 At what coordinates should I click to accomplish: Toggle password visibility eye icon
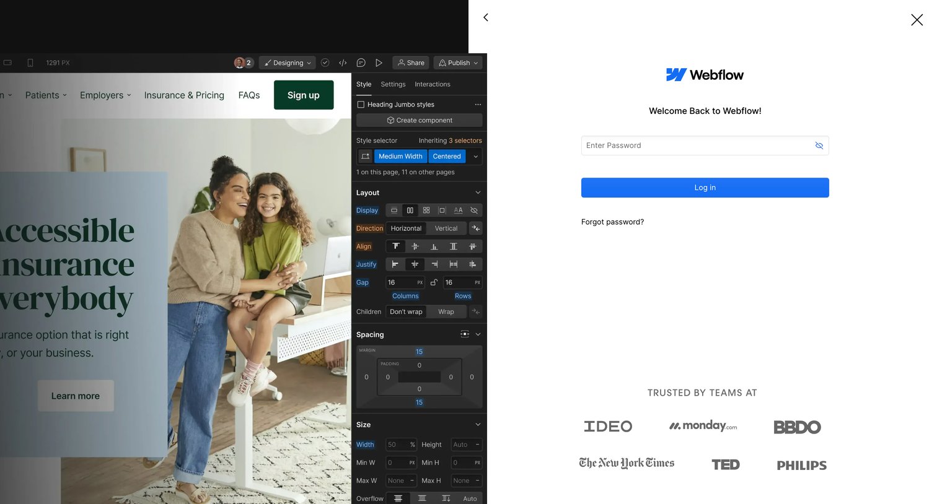point(819,146)
